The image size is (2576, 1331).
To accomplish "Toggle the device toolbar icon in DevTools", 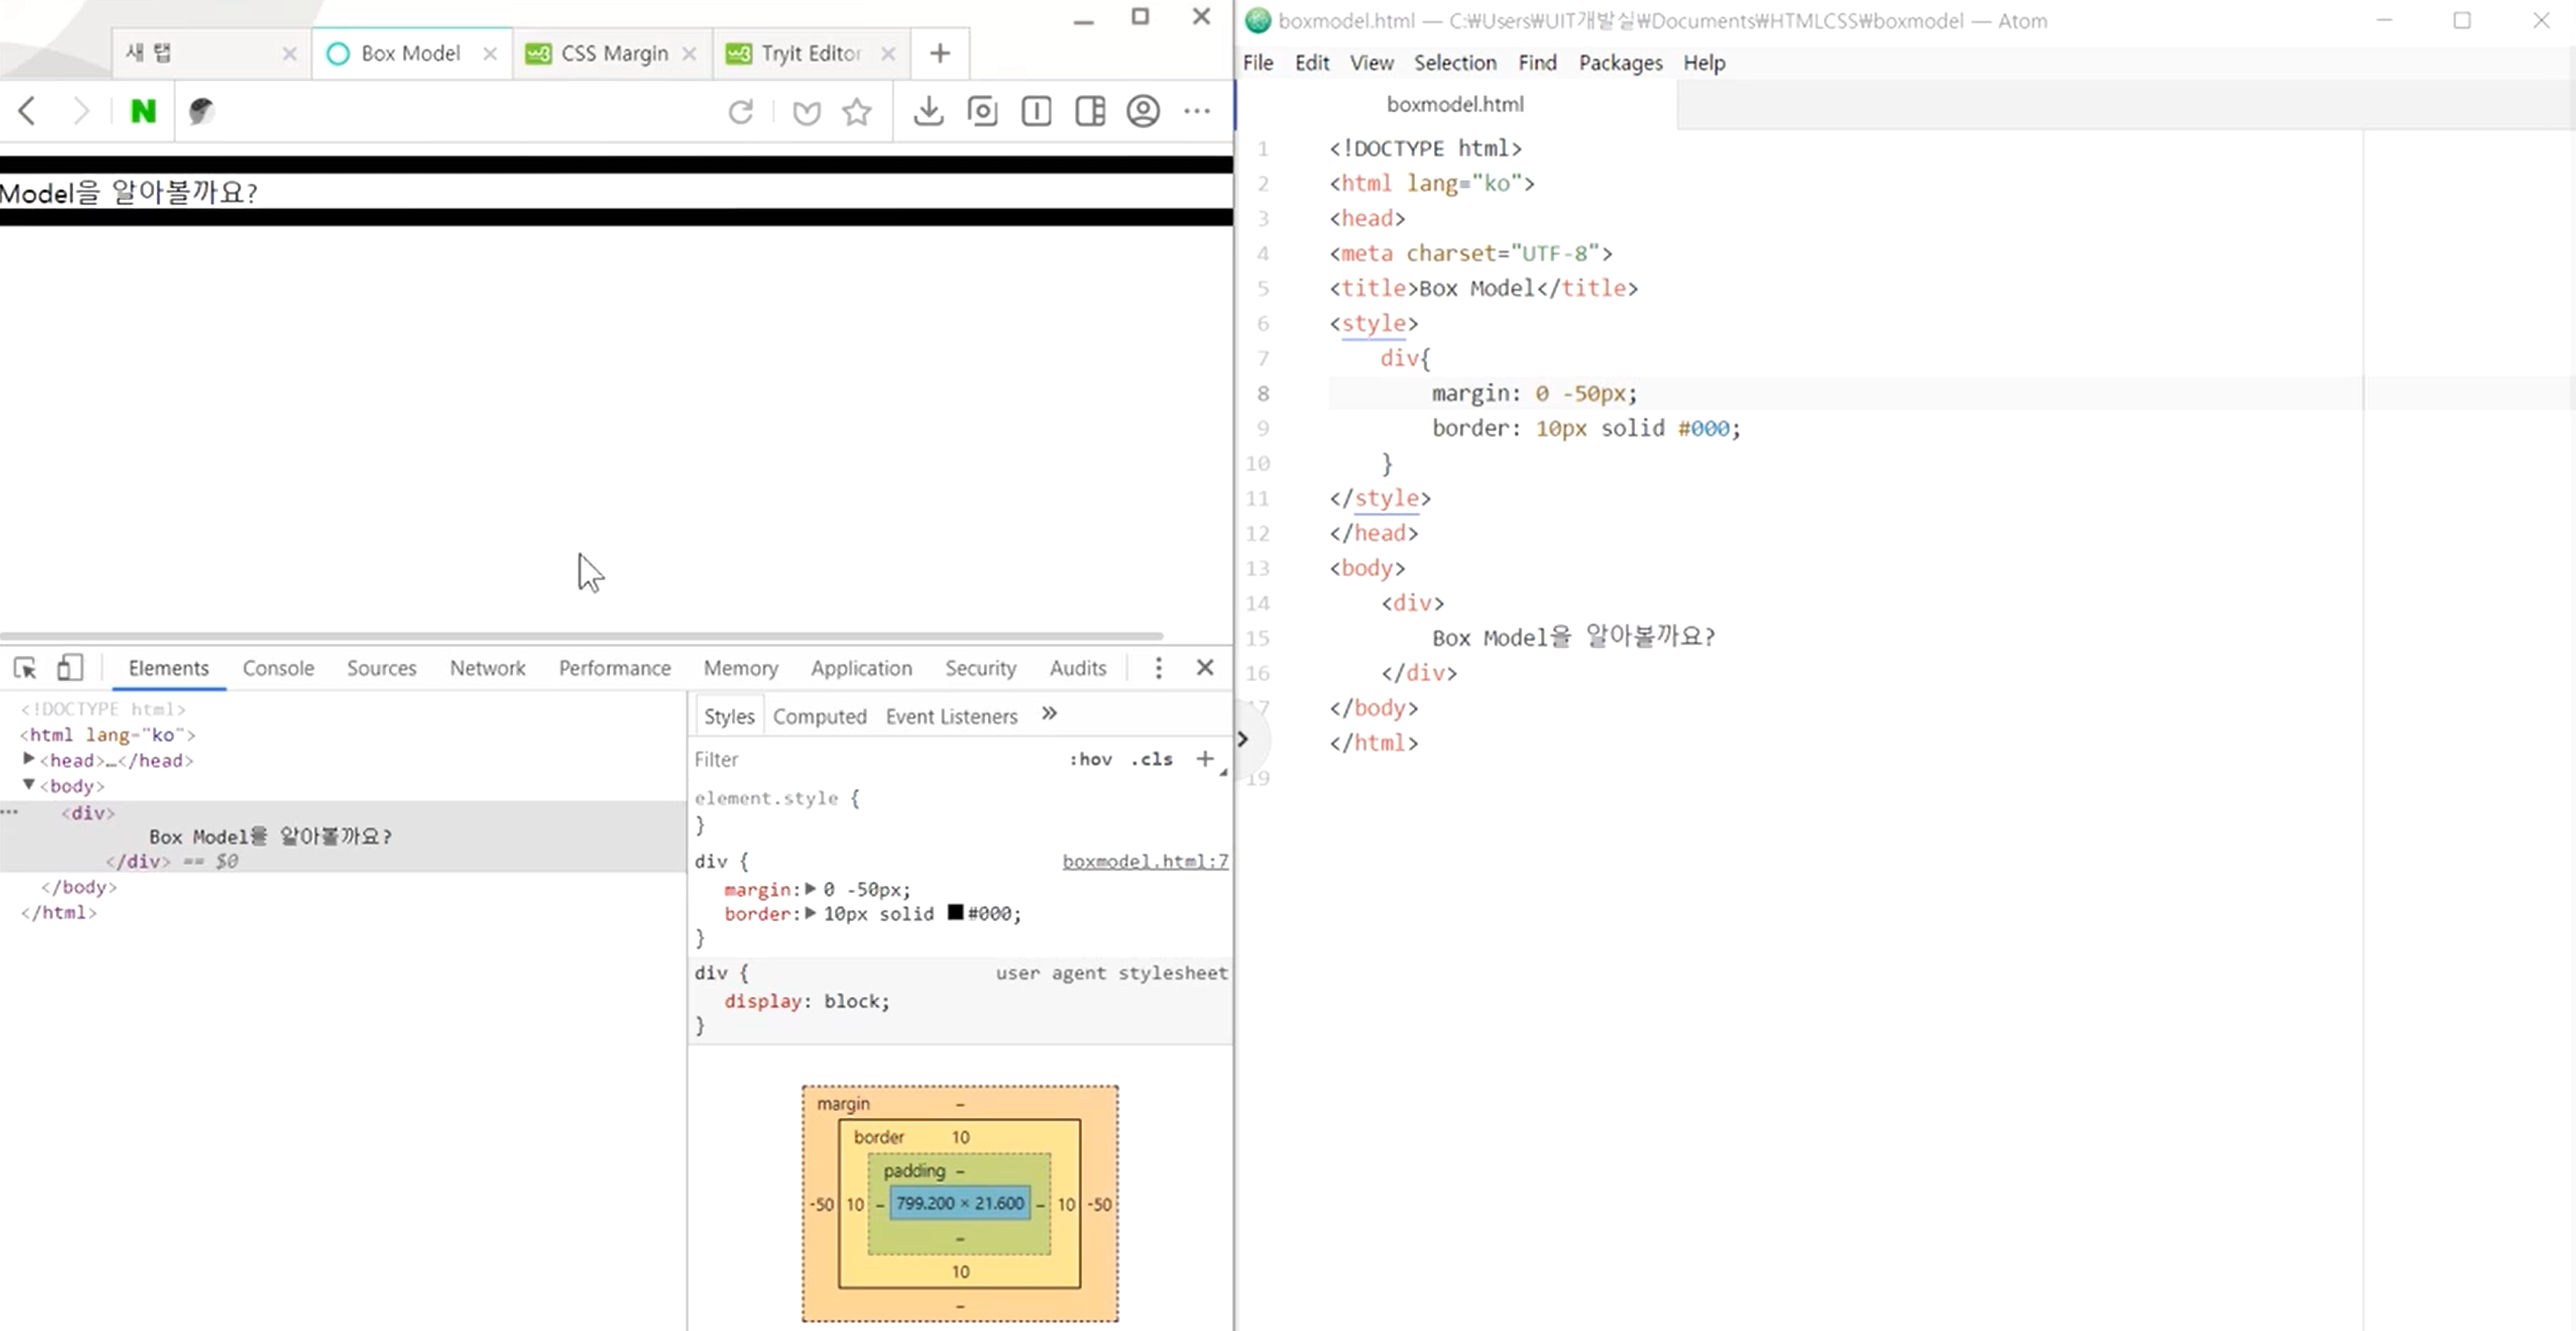I will [x=69, y=668].
